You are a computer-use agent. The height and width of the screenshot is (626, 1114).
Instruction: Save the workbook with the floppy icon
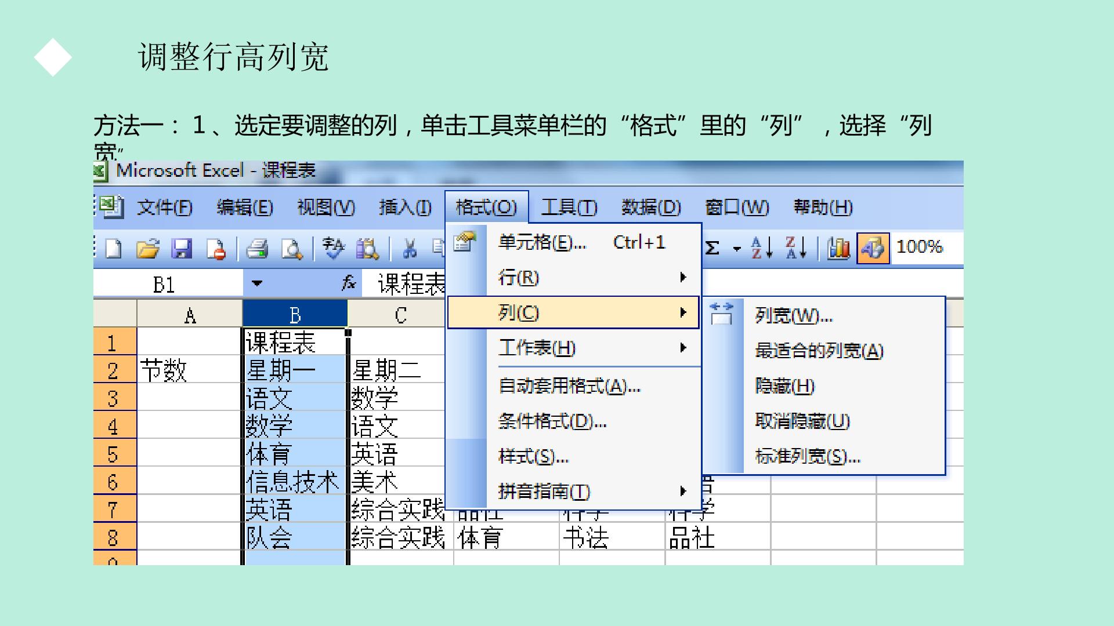(182, 249)
